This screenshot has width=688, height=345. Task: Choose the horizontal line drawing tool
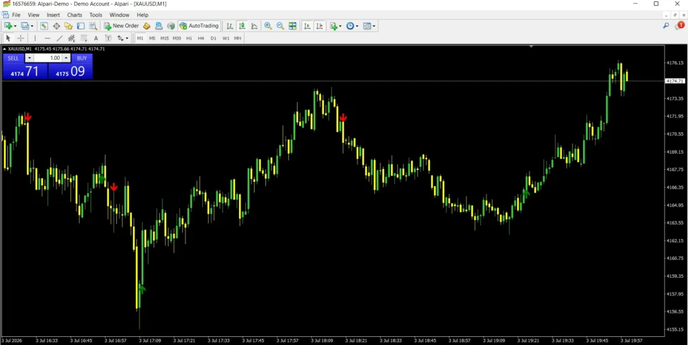(x=48, y=38)
